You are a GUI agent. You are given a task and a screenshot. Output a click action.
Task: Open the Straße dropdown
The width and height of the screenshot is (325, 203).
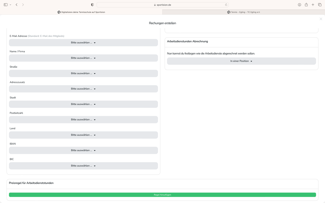click(83, 73)
